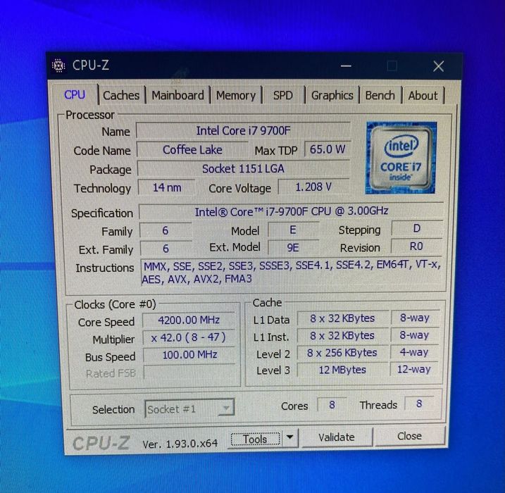Click the Intel Core i7 inside logo
This screenshot has width=505, height=493.
[401, 158]
